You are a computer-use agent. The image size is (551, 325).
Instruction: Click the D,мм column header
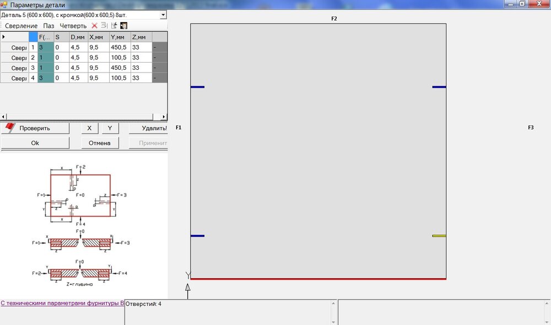[78, 37]
